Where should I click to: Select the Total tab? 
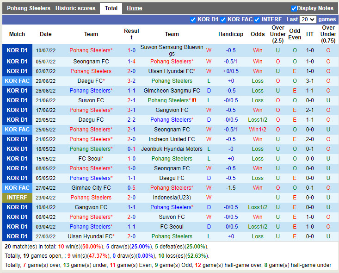point(111,8)
